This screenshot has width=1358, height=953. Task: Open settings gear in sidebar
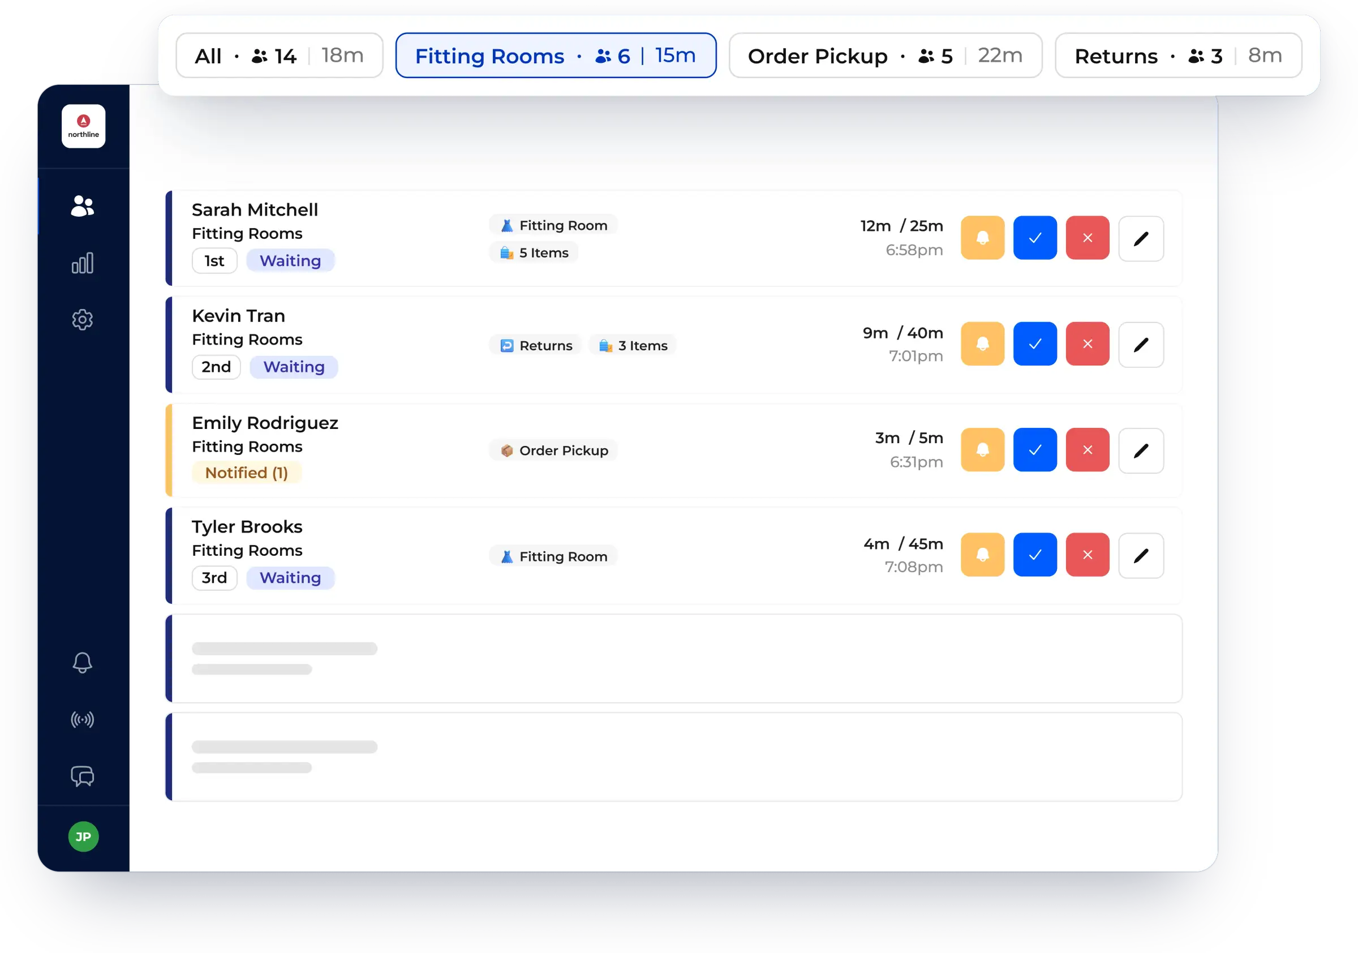(x=82, y=319)
